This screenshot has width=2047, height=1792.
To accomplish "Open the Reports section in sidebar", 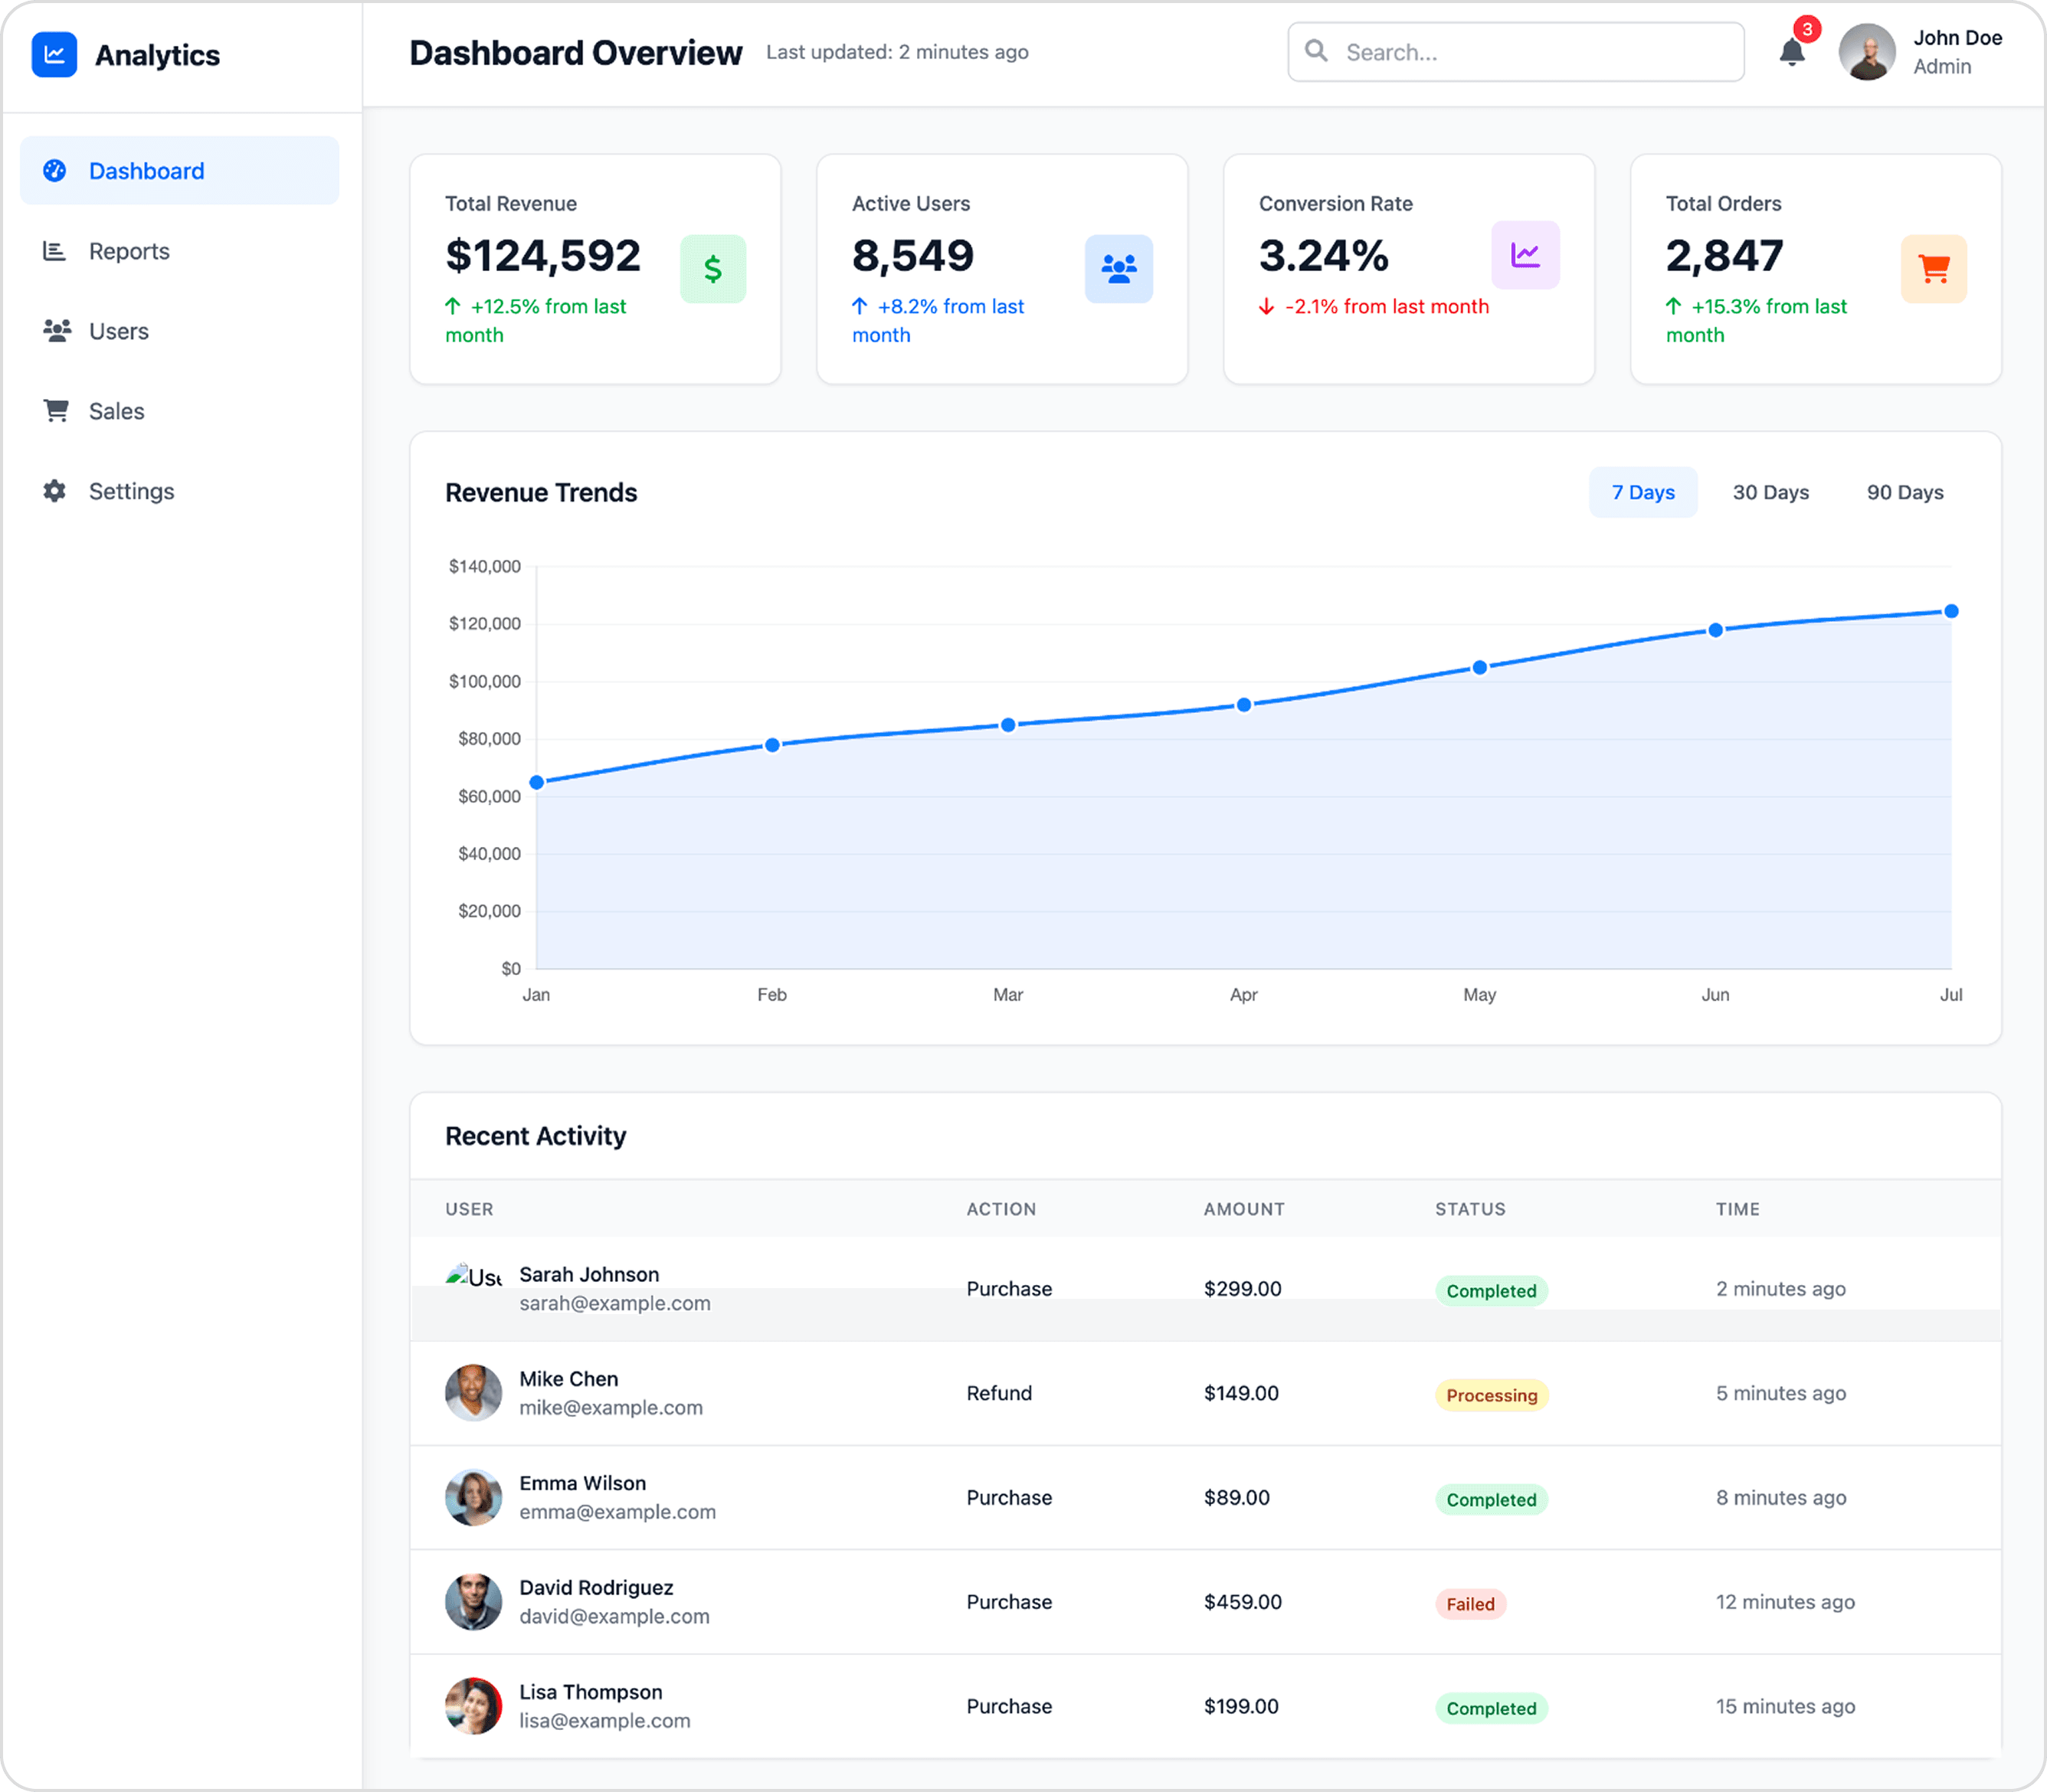I will click(x=128, y=251).
